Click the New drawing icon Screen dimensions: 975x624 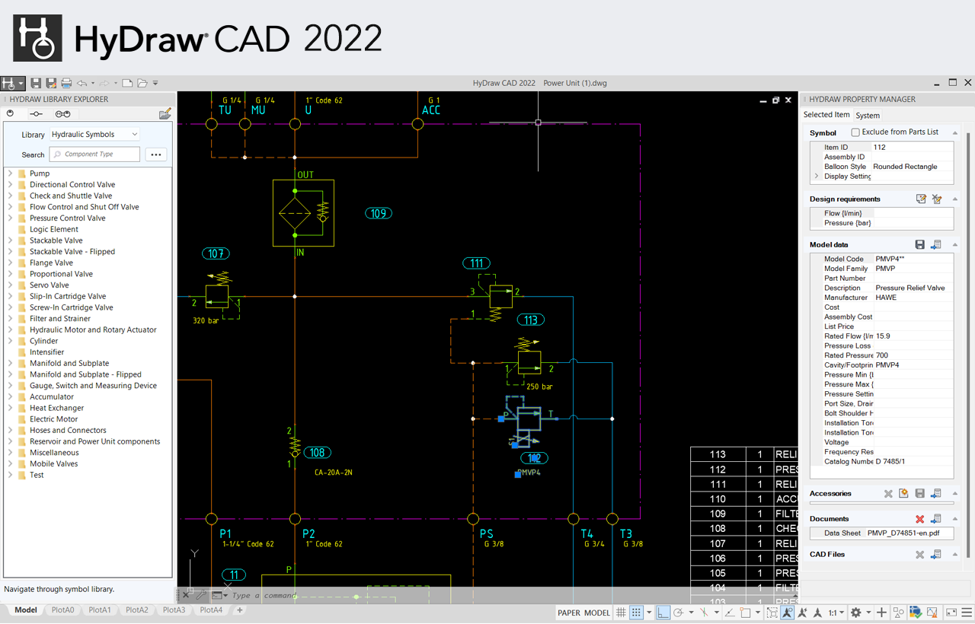point(128,83)
